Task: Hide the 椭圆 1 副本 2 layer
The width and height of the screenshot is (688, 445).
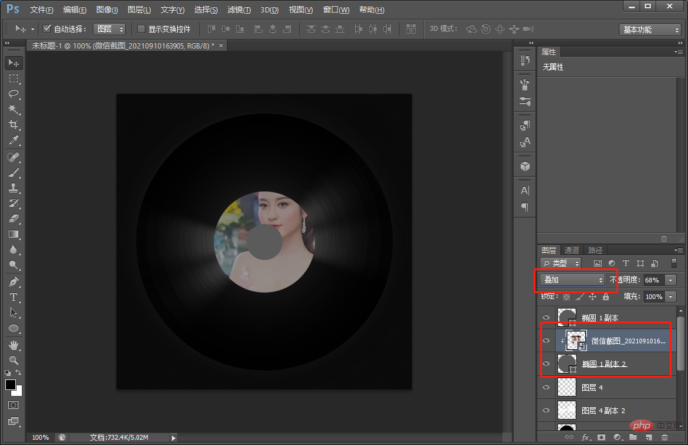Action: 546,364
